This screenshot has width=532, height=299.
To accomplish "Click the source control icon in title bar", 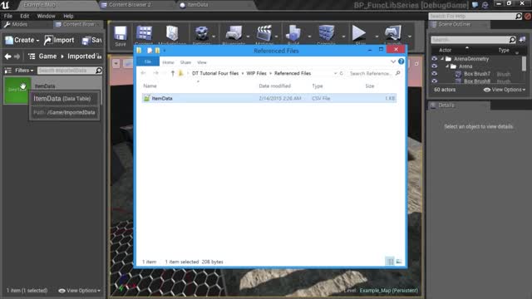I will (485, 5).
